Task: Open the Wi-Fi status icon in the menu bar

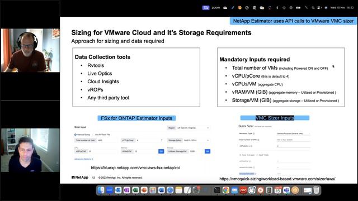Action: 307,8
